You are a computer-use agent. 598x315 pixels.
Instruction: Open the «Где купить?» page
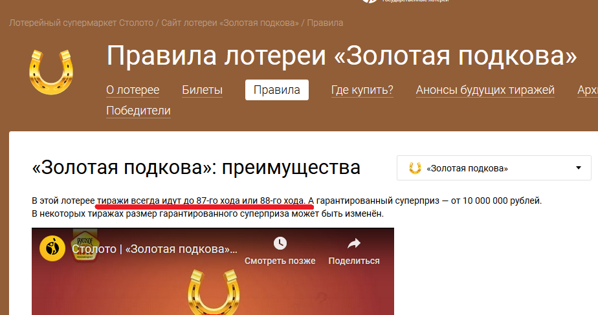tap(362, 90)
